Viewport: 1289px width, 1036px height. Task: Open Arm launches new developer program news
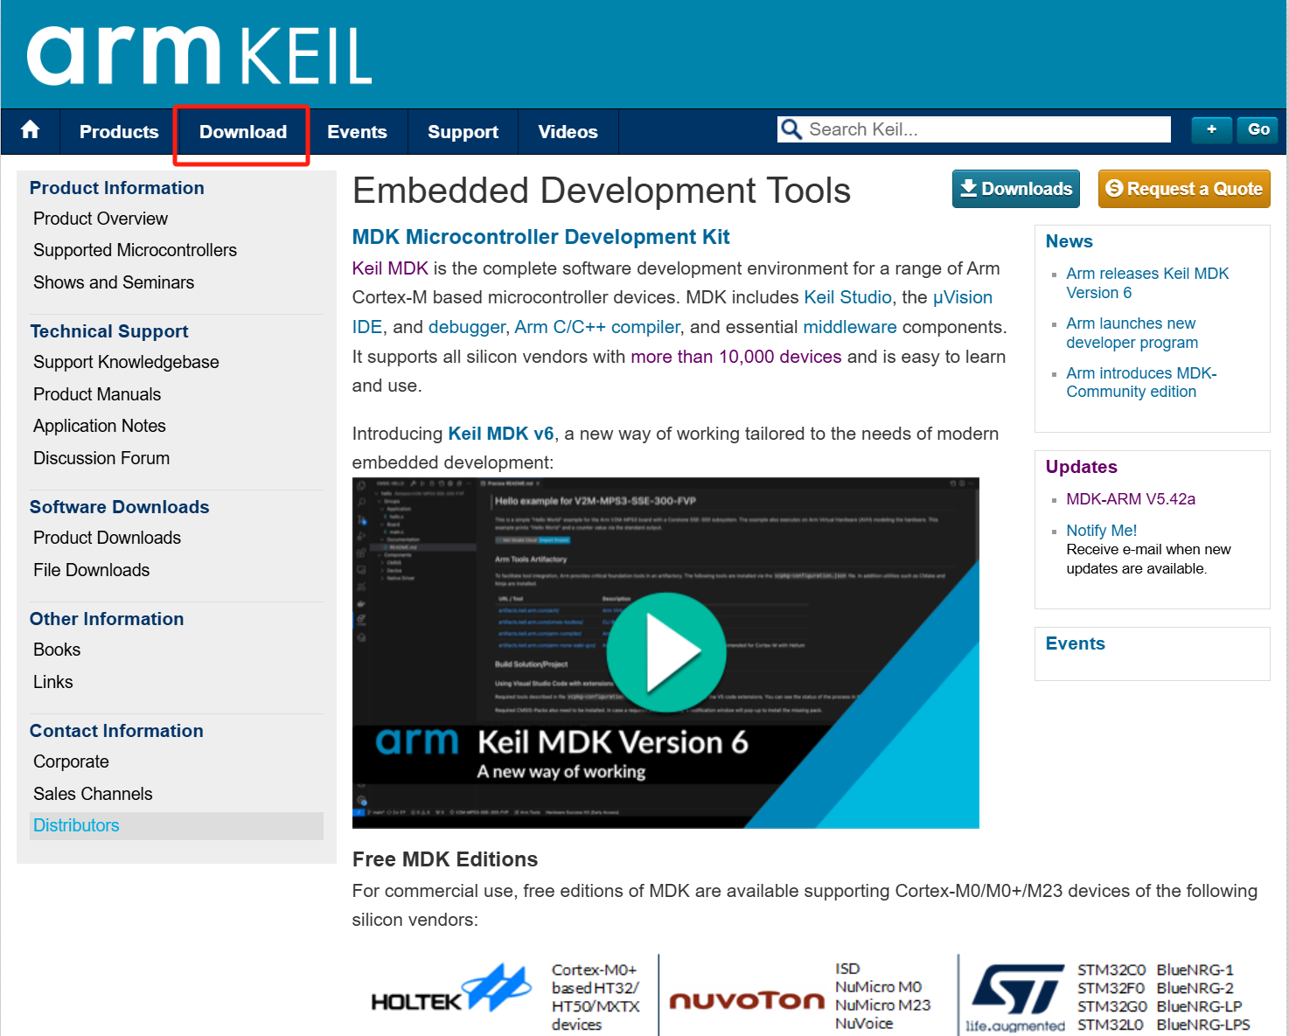1132,333
